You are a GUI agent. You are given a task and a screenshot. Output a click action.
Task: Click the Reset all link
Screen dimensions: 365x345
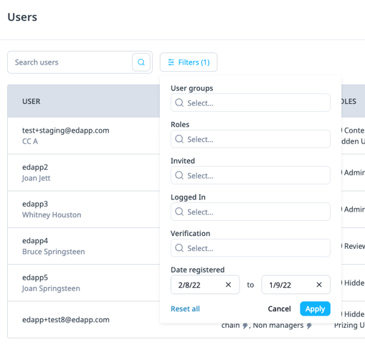tap(185, 308)
